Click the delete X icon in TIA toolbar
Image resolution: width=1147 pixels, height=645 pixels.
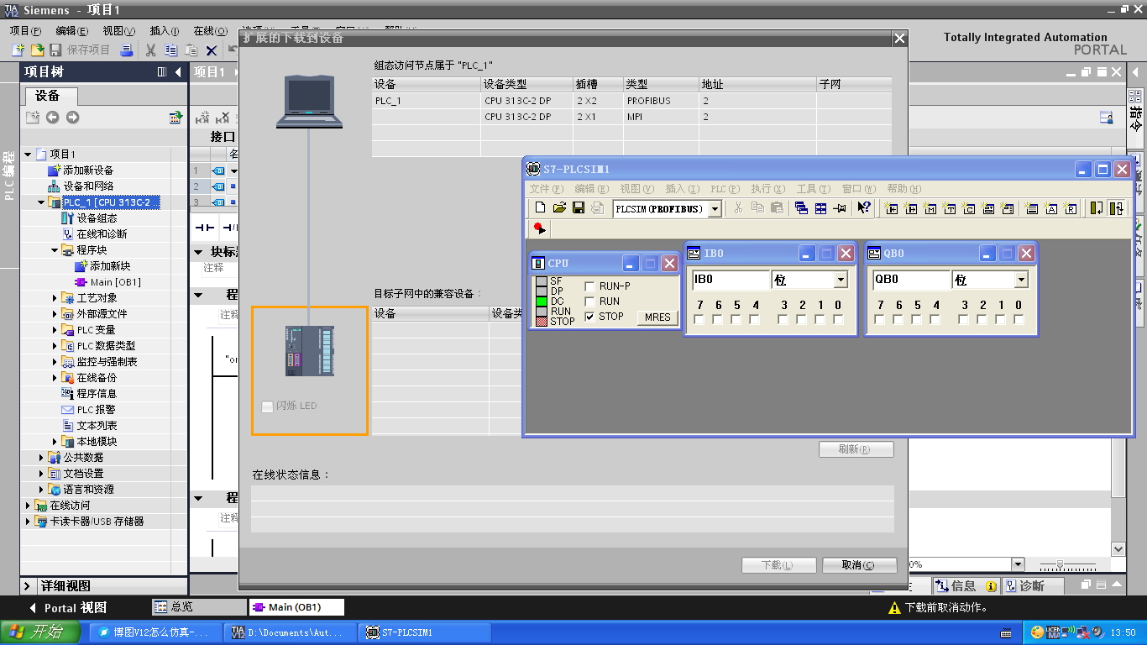pos(212,50)
